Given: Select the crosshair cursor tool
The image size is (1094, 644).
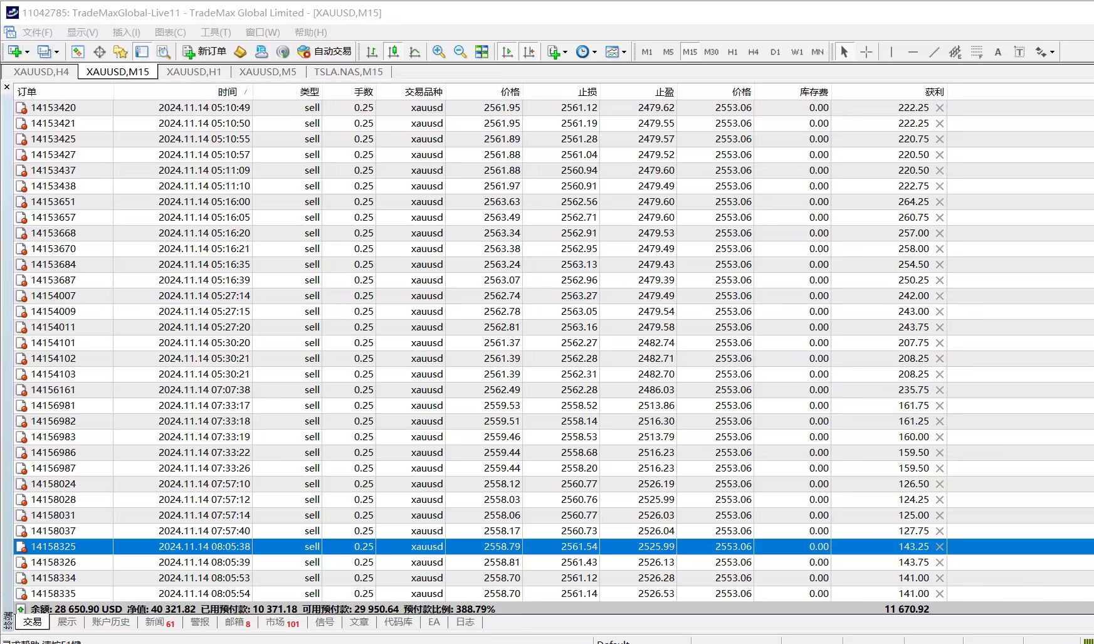Looking at the screenshot, I should click(866, 52).
